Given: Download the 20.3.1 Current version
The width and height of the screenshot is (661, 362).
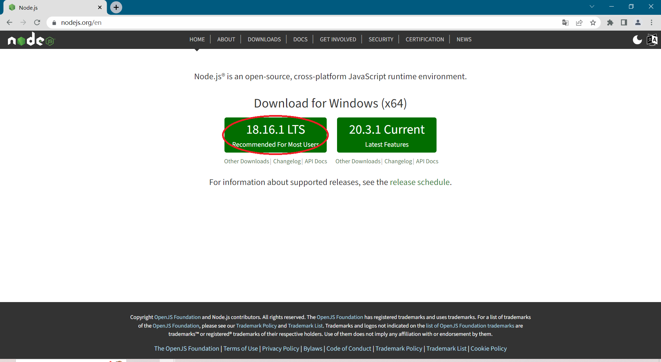Looking at the screenshot, I should pos(387,135).
